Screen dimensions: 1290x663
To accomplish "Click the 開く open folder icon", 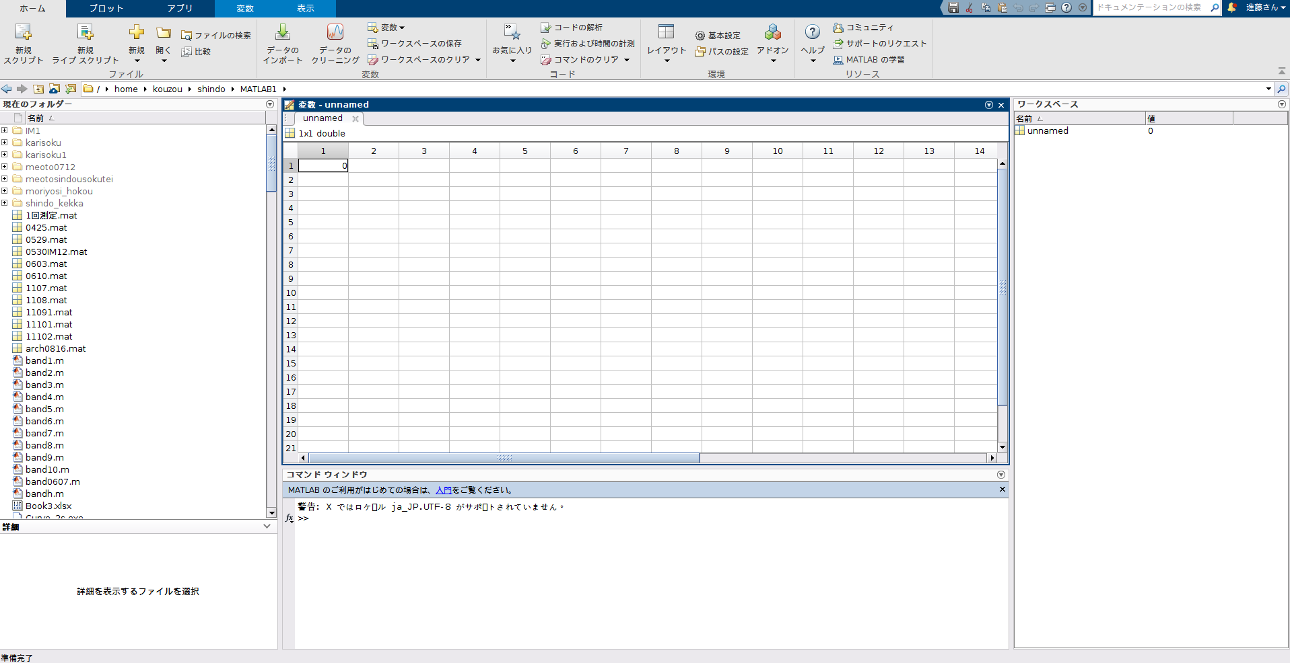I will click(x=164, y=34).
